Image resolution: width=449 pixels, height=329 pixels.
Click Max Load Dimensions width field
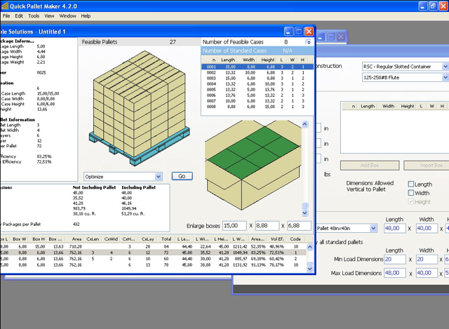[427, 273]
